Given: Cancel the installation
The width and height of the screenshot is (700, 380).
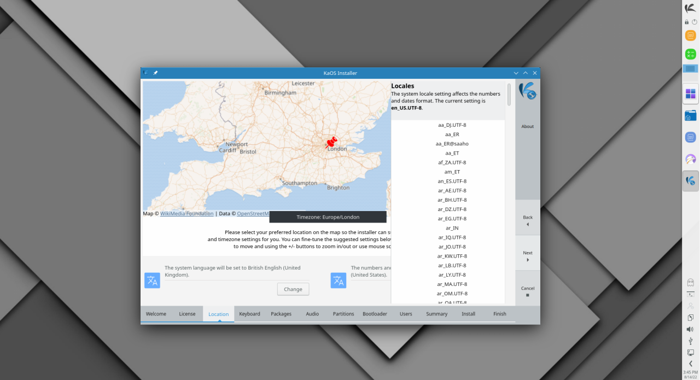Looking at the screenshot, I should (528, 291).
